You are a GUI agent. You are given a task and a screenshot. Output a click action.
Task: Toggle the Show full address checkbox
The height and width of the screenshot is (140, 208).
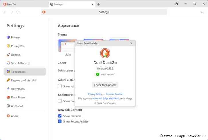pyautogui.click(x=60, y=86)
